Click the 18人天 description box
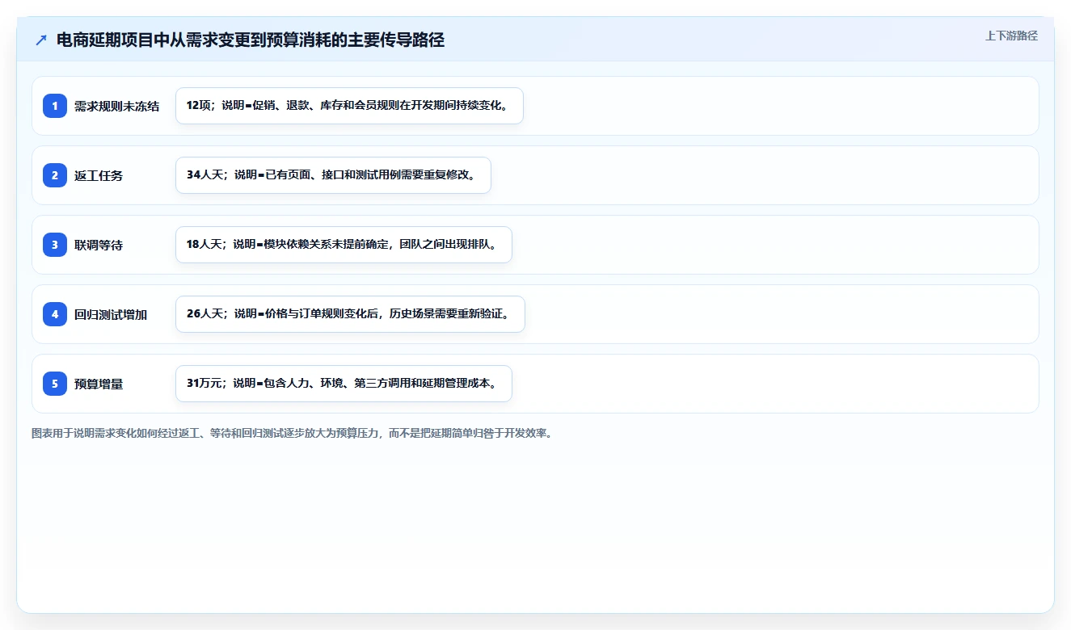The width and height of the screenshot is (1071, 630). click(x=344, y=245)
